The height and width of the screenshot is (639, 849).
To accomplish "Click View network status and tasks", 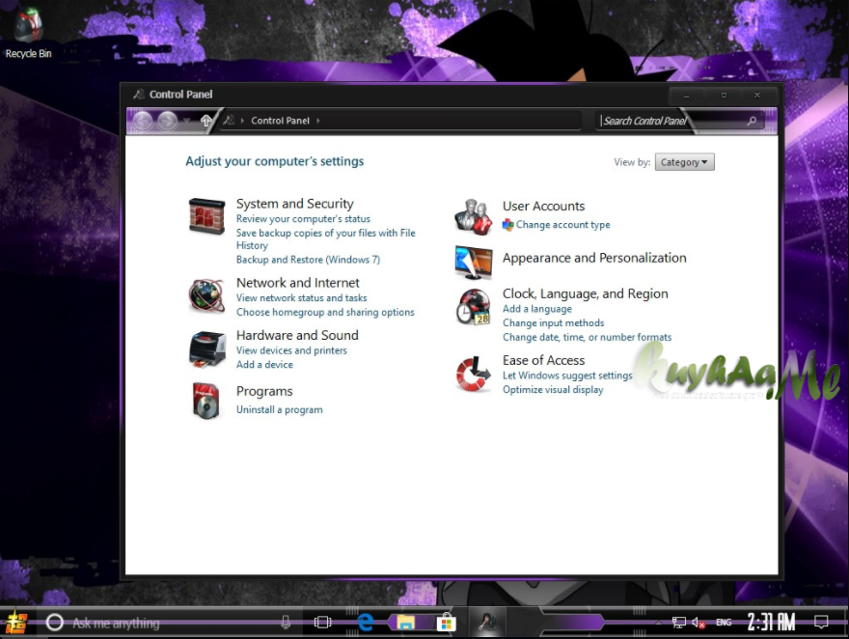I will point(302,298).
